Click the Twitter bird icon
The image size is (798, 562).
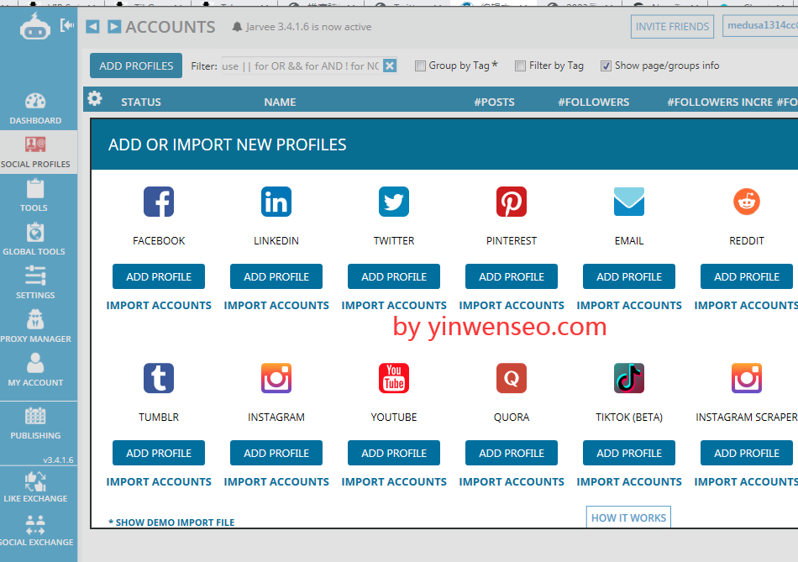(393, 202)
